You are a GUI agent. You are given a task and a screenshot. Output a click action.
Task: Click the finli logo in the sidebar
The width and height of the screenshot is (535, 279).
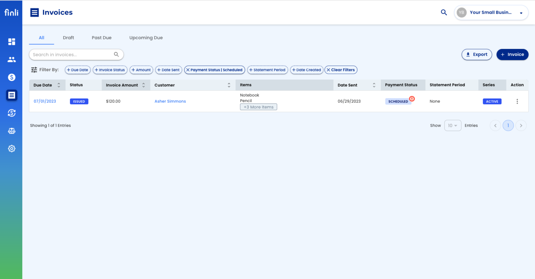coord(11,12)
